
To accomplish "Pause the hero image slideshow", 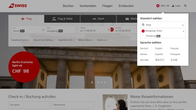I will tap(92, 82).
